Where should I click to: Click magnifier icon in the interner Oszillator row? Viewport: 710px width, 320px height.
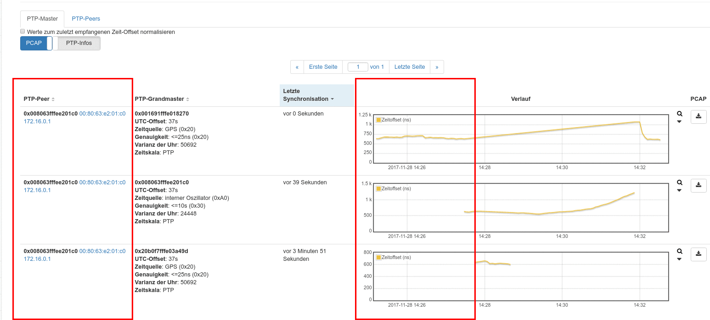pos(680,182)
